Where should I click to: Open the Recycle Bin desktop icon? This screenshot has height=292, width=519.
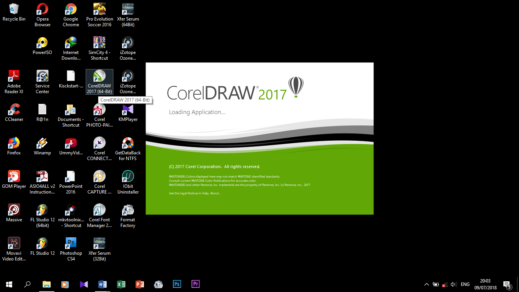tap(14, 13)
